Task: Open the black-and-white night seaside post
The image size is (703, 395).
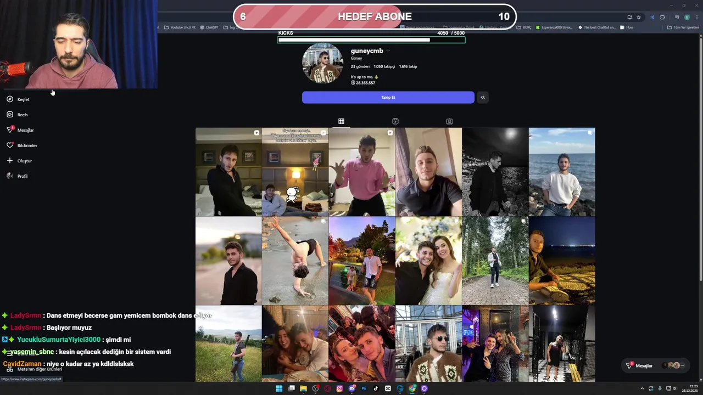Action: click(x=495, y=172)
